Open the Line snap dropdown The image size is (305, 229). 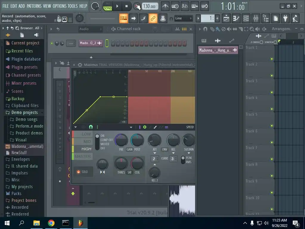coord(183,18)
